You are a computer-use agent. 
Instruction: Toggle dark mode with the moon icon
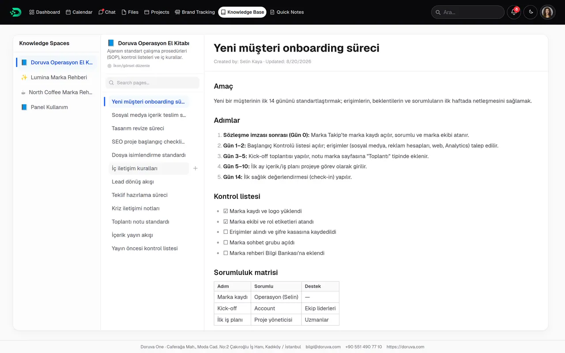pos(531,12)
